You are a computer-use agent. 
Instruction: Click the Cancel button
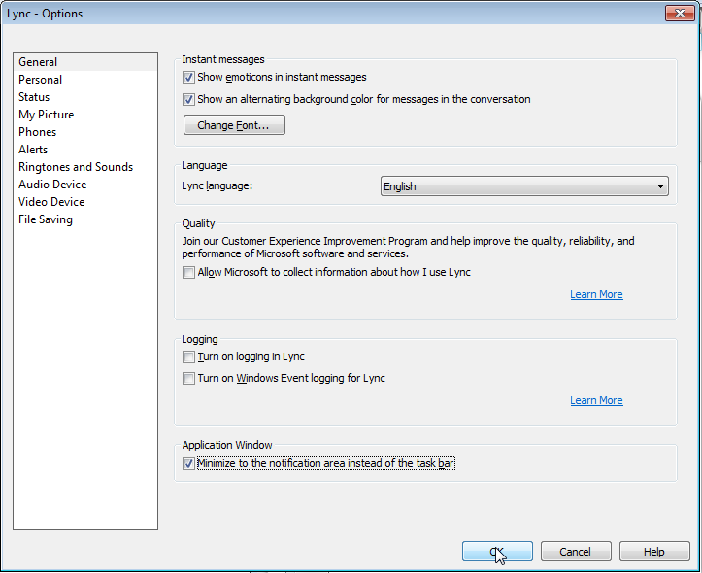coord(576,551)
